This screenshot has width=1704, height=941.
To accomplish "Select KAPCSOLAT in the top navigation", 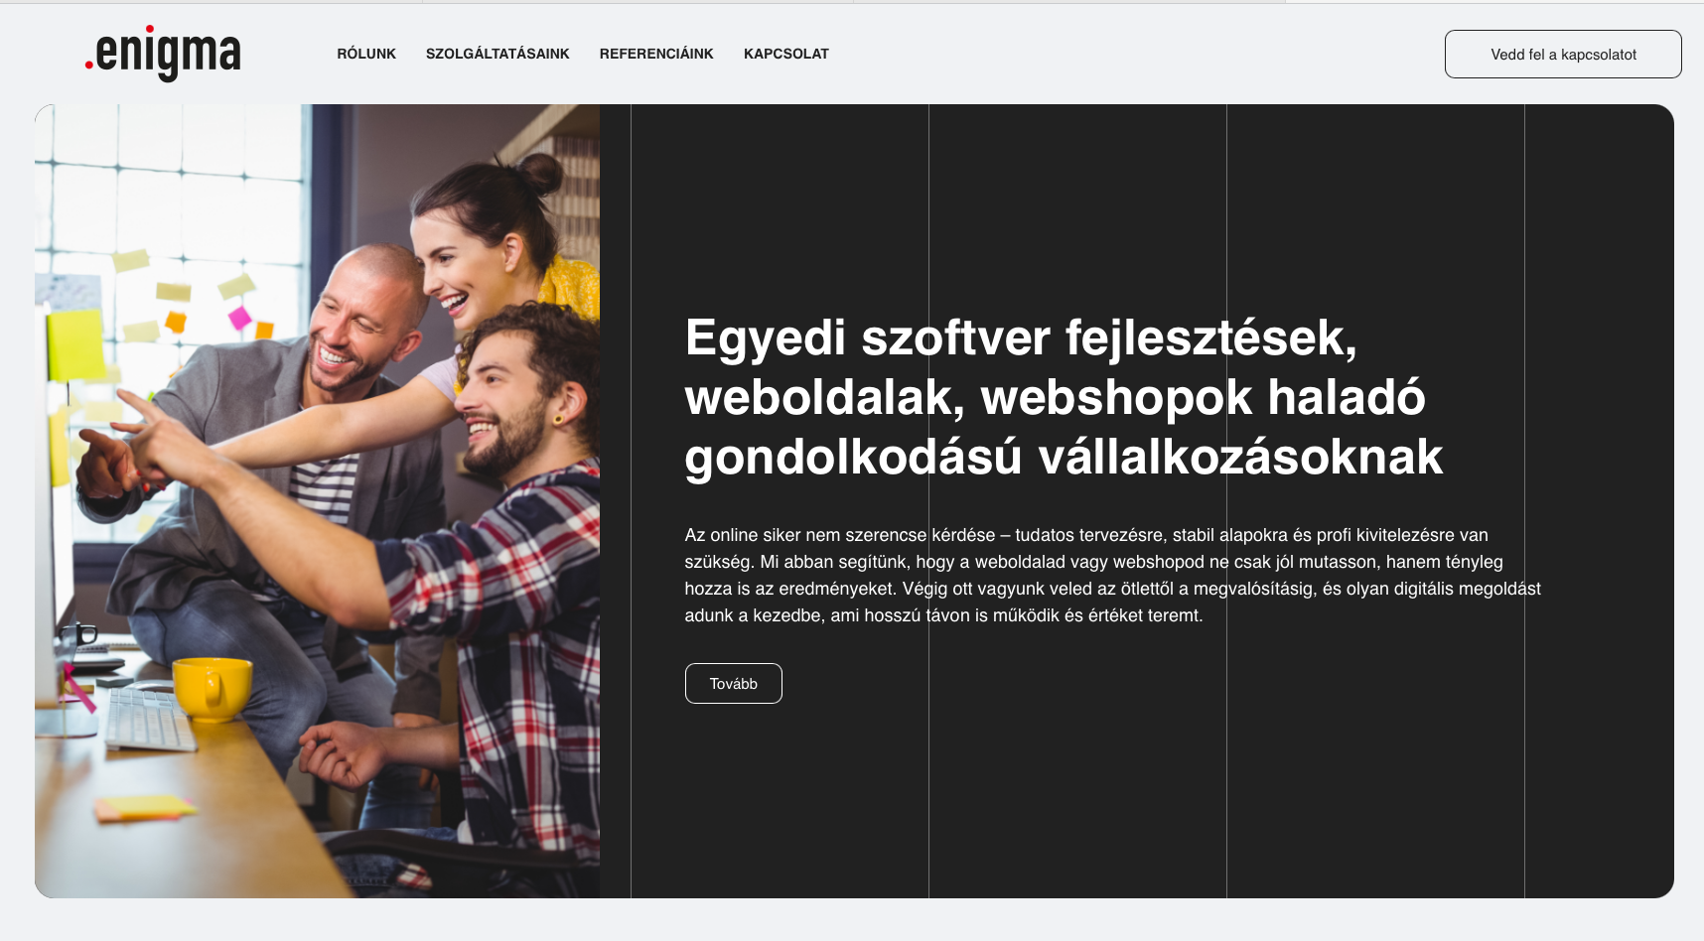I will [x=785, y=54].
